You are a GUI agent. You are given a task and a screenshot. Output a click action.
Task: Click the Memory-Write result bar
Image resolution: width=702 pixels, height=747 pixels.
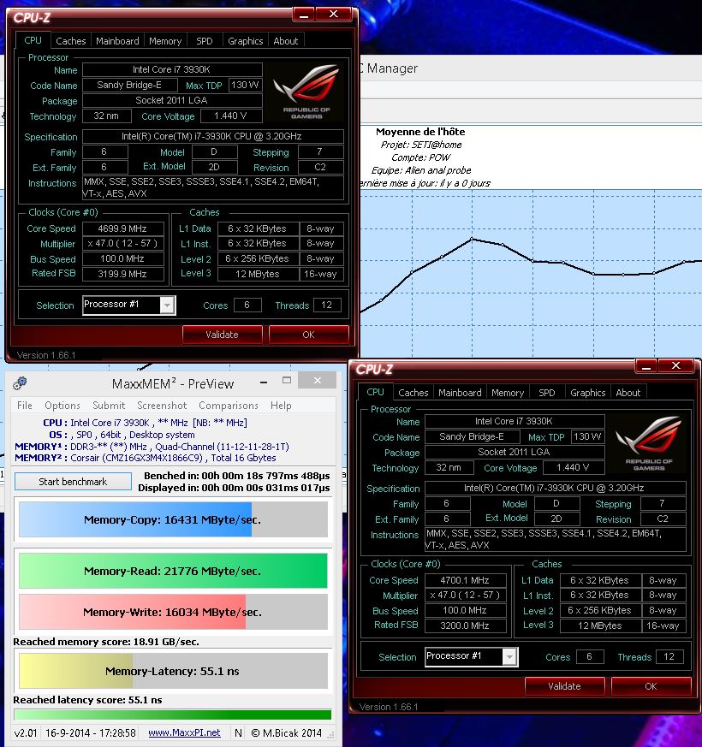point(173,612)
